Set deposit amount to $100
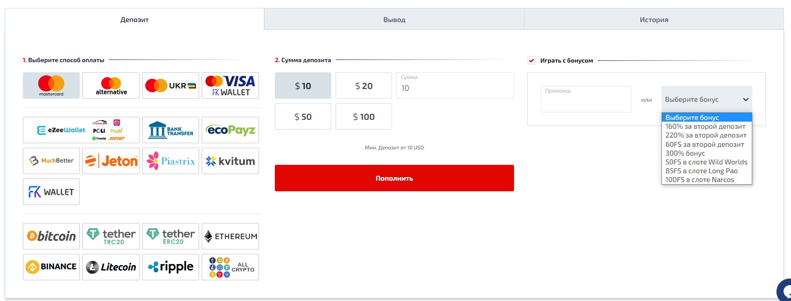The width and height of the screenshot is (791, 301). [x=364, y=116]
